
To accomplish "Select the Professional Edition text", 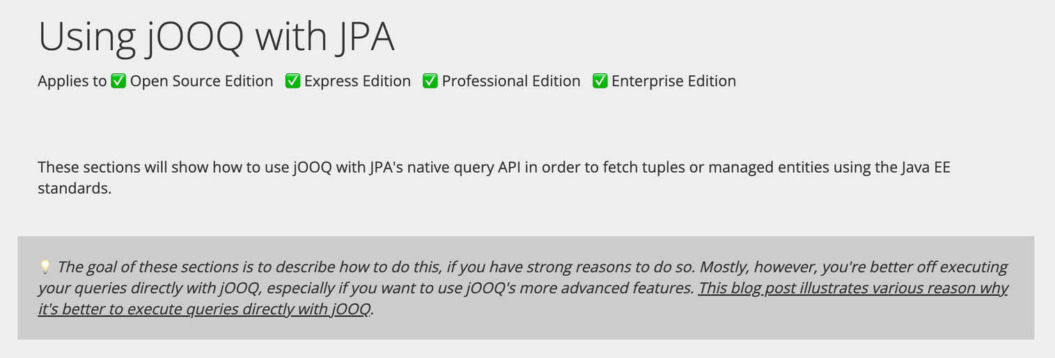I will pos(511,81).
